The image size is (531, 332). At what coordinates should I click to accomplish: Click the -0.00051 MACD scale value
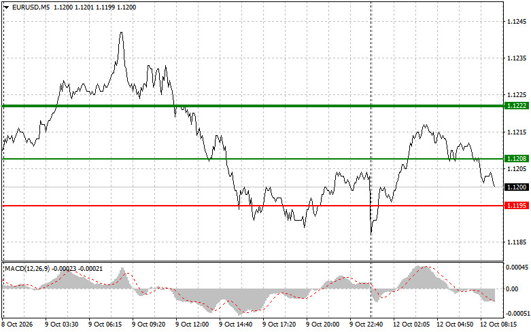click(x=517, y=314)
